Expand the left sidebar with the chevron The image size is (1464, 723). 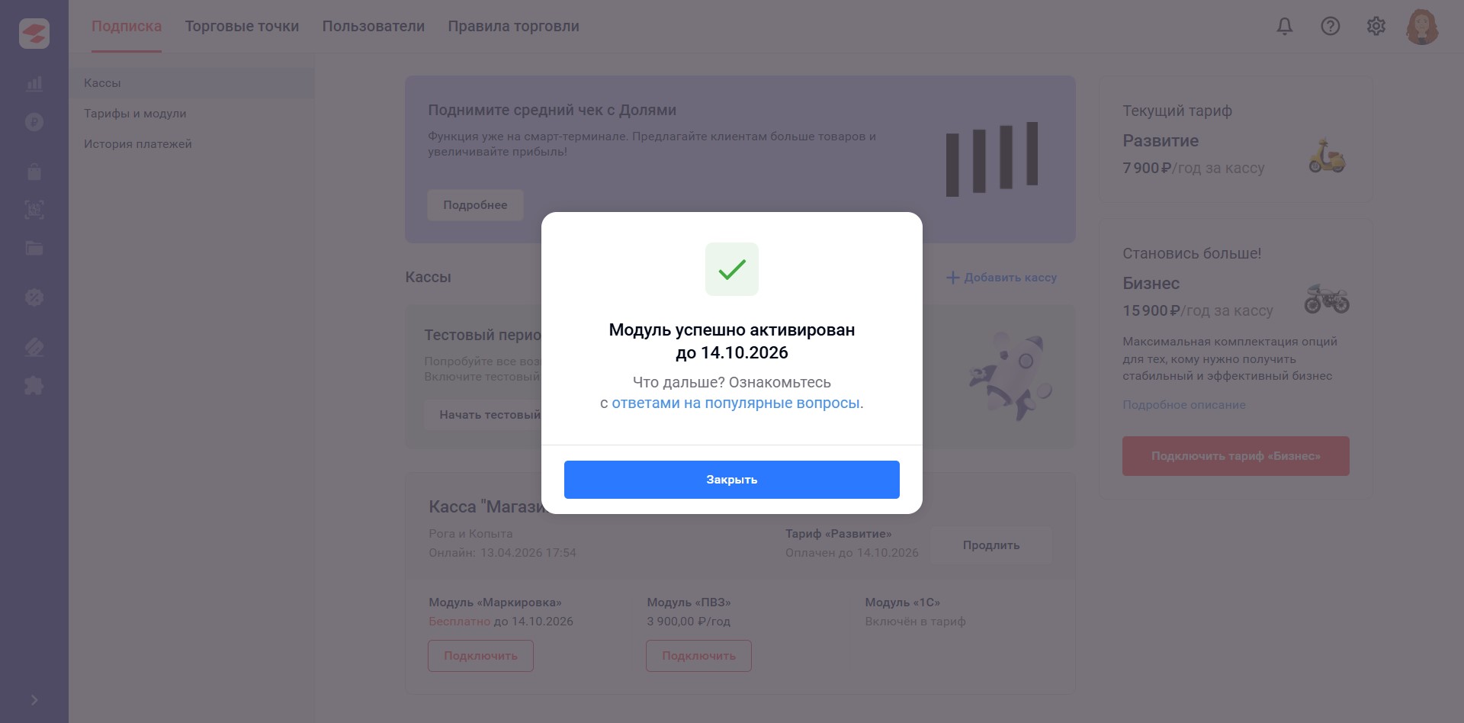click(x=34, y=700)
